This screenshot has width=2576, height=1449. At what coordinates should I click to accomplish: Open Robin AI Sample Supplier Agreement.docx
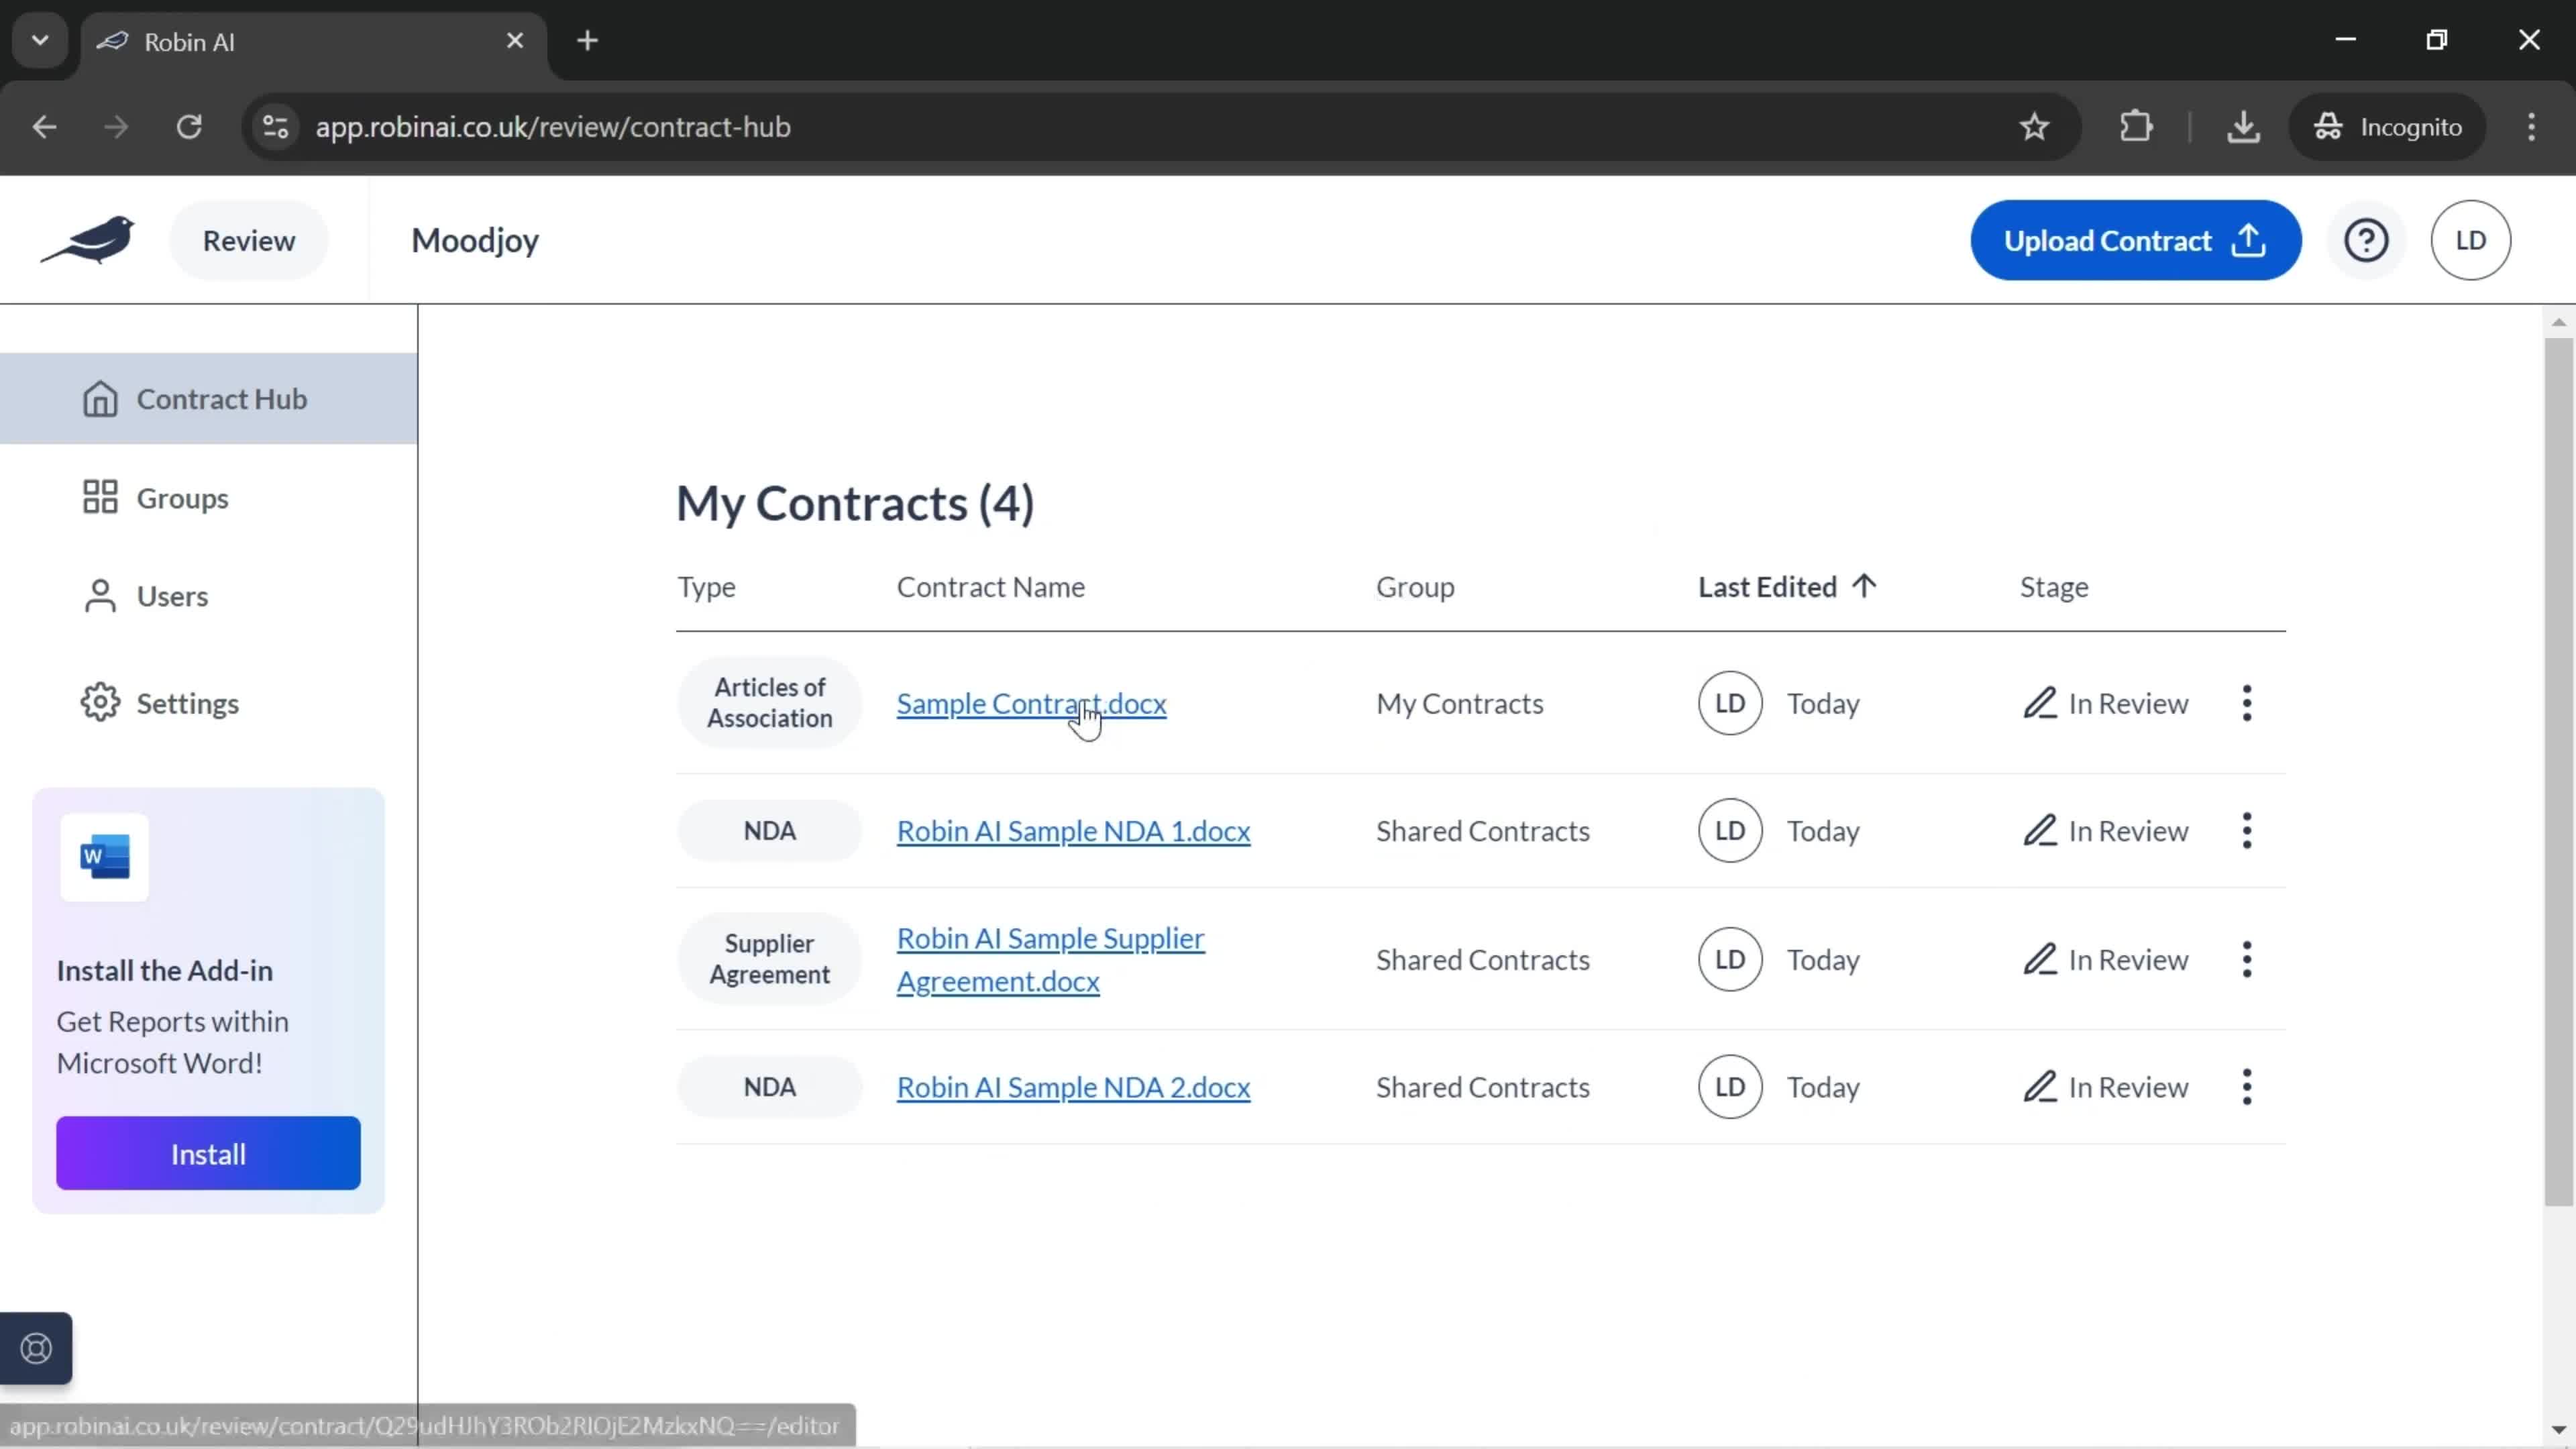click(x=1051, y=959)
